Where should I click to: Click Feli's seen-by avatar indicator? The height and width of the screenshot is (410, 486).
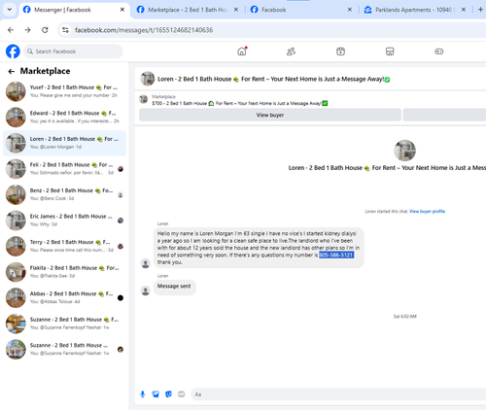pos(121,169)
